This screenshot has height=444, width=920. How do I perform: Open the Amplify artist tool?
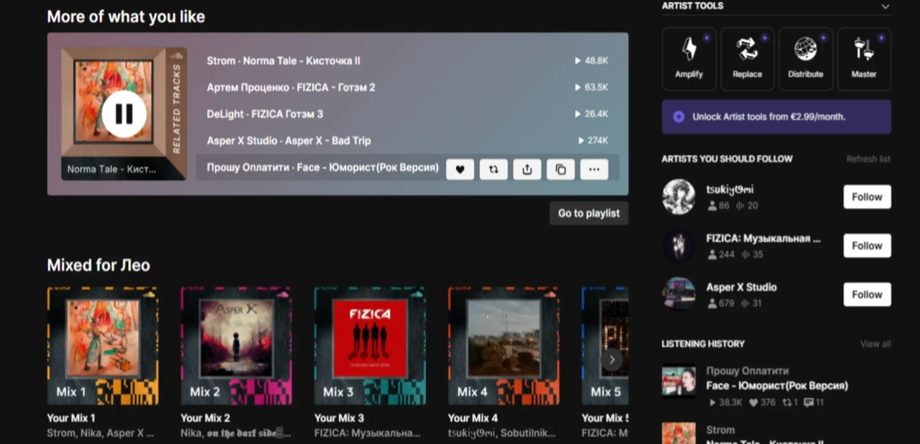tap(689, 59)
